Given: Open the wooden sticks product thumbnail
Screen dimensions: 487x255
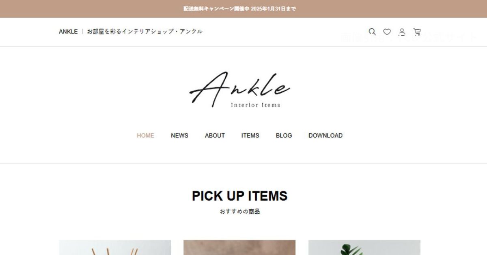Looking at the screenshot, I should click(115, 247).
